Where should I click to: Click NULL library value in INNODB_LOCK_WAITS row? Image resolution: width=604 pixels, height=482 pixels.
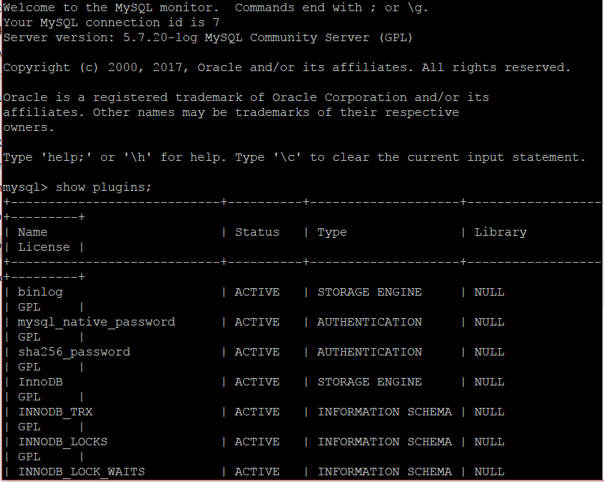coord(489,472)
